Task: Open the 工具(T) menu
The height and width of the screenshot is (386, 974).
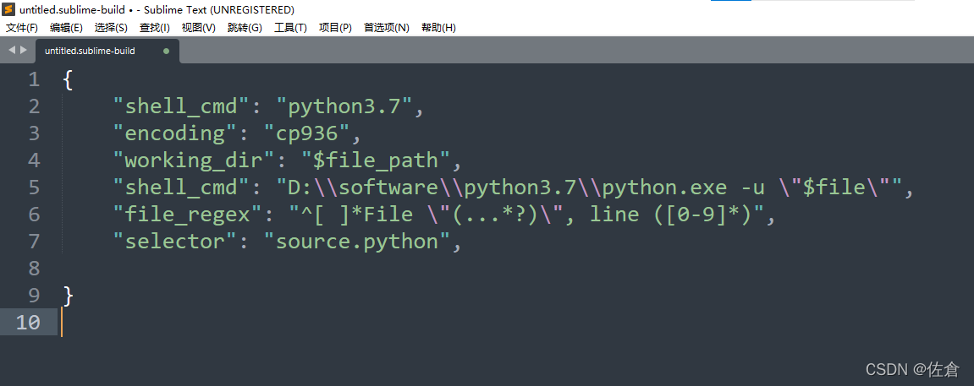Action: [x=290, y=28]
